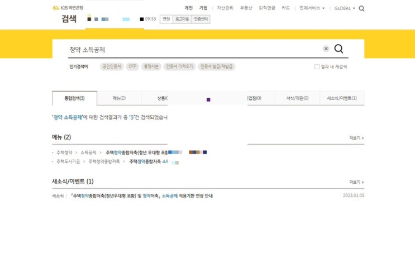The height and width of the screenshot is (258, 415).
Task: Open 주택청약종합저축(청년 우대형 포함) menu result
Action: point(137,152)
